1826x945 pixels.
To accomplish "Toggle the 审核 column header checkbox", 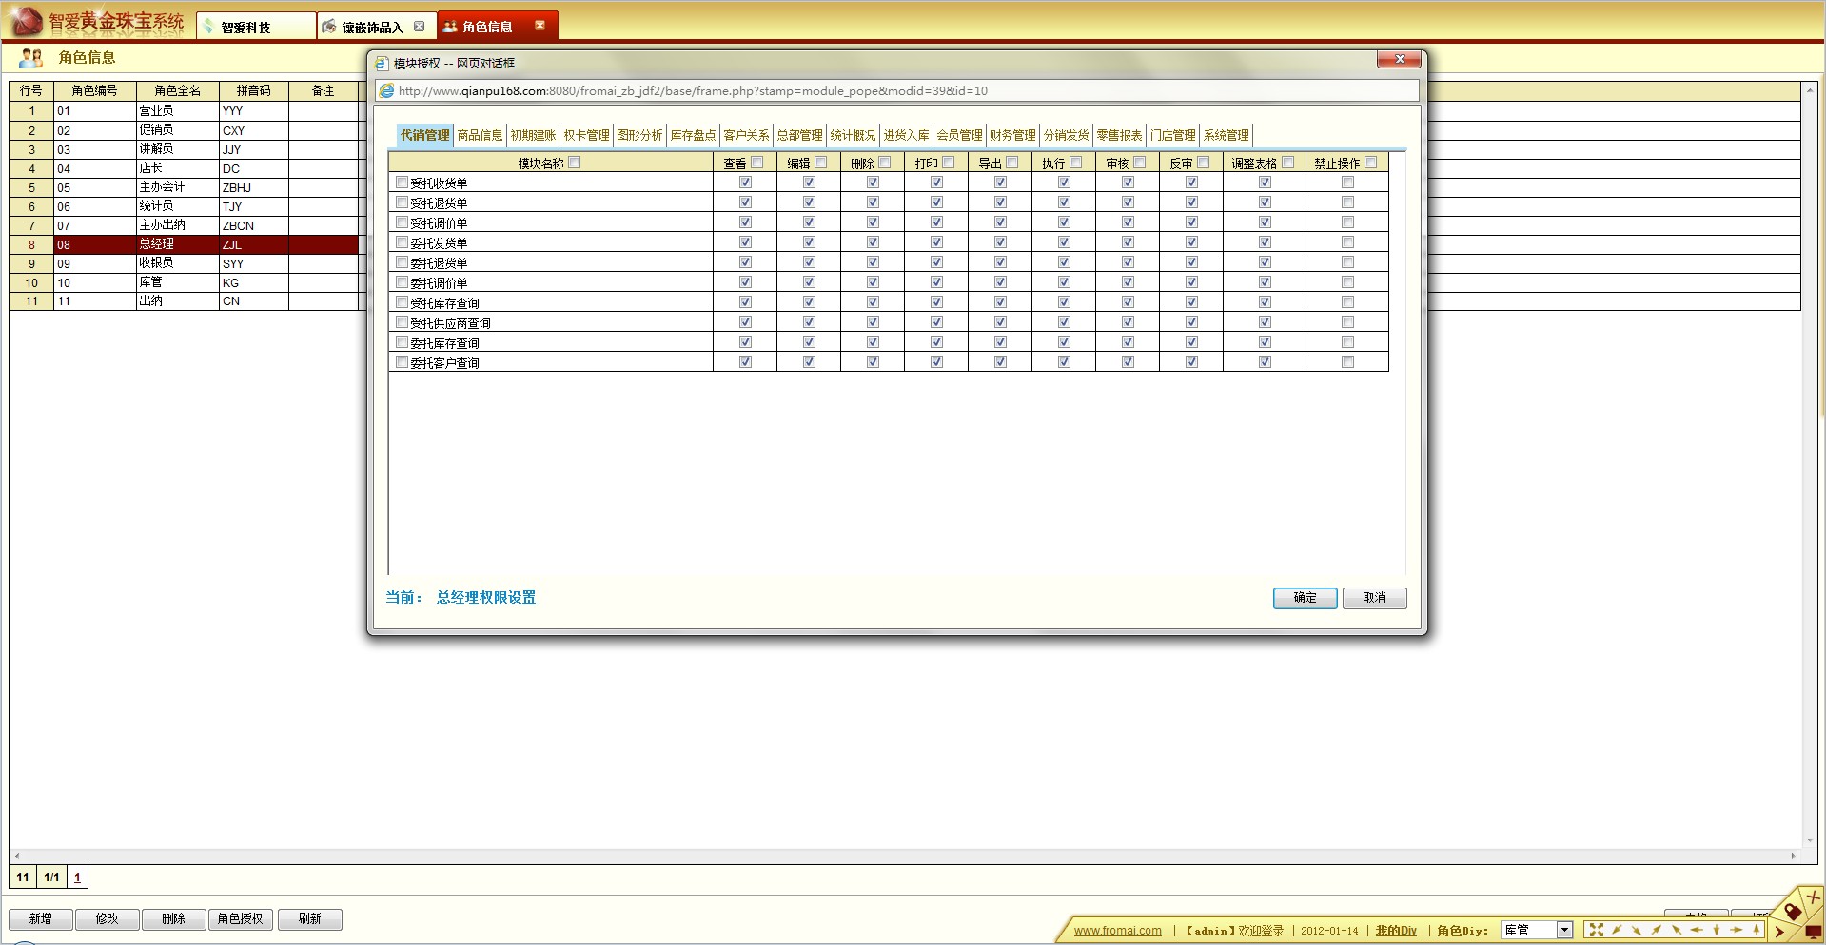I will pyautogui.click(x=1140, y=163).
